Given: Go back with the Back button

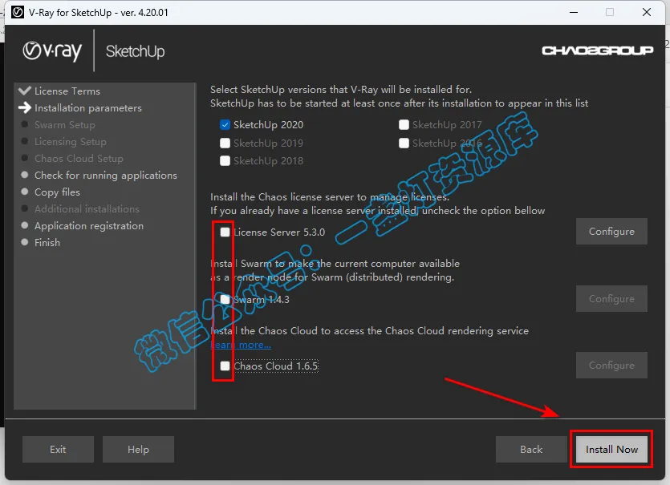Looking at the screenshot, I should (x=531, y=449).
